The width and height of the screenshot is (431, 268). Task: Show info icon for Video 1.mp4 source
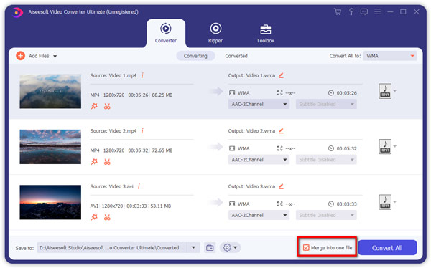coord(142,75)
